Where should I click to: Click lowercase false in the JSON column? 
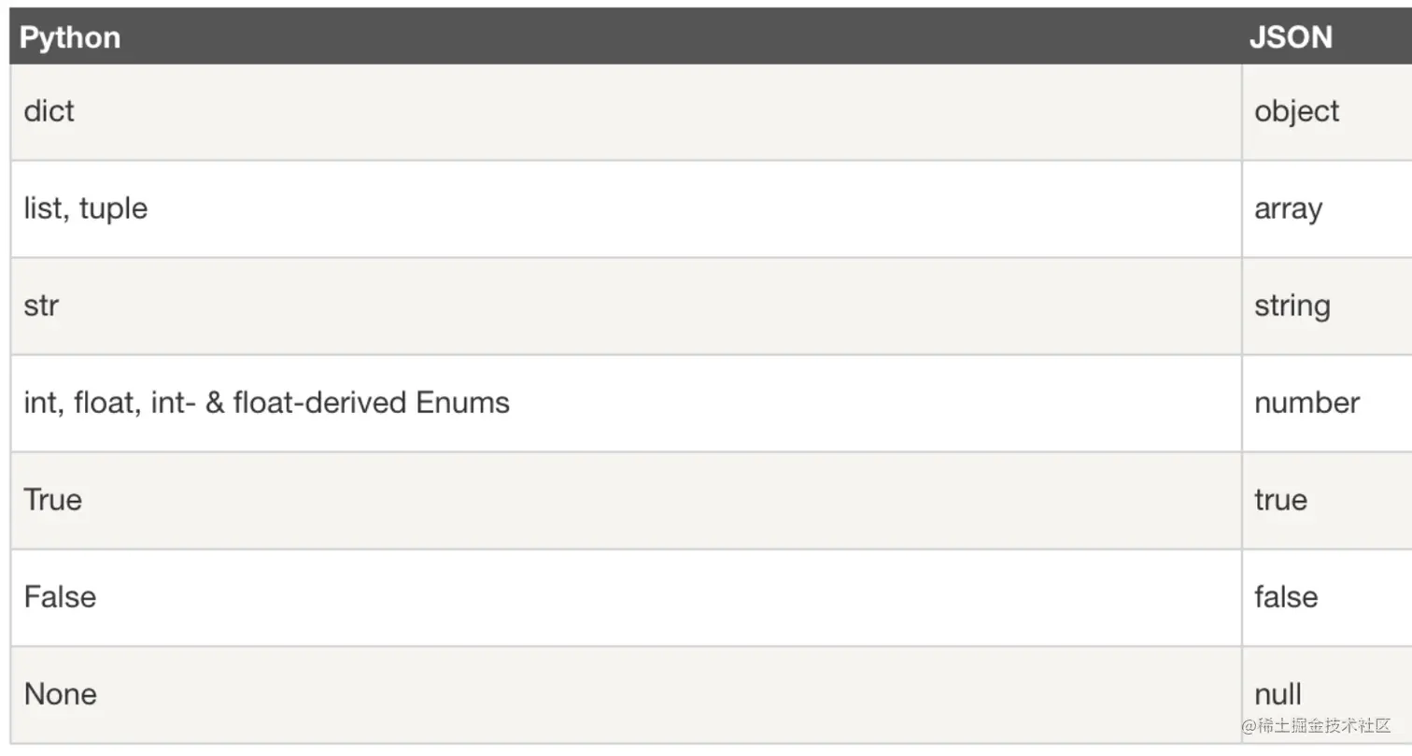pos(1286,597)
